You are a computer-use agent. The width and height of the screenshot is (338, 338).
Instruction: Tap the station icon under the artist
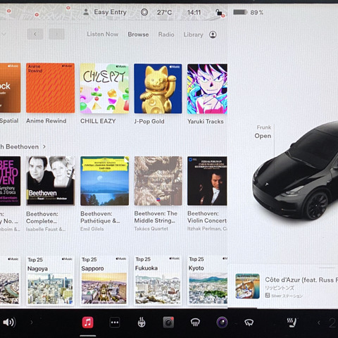[268, 296]
